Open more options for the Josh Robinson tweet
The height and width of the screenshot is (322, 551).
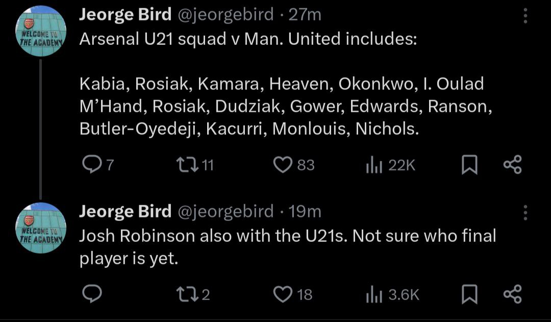pos(525,212)
